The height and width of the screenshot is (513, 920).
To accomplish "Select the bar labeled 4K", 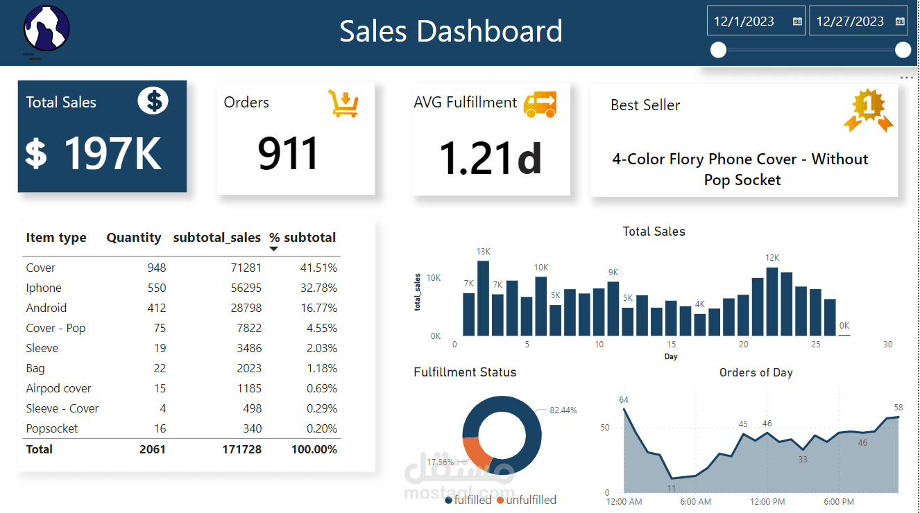I will point(700,325).
